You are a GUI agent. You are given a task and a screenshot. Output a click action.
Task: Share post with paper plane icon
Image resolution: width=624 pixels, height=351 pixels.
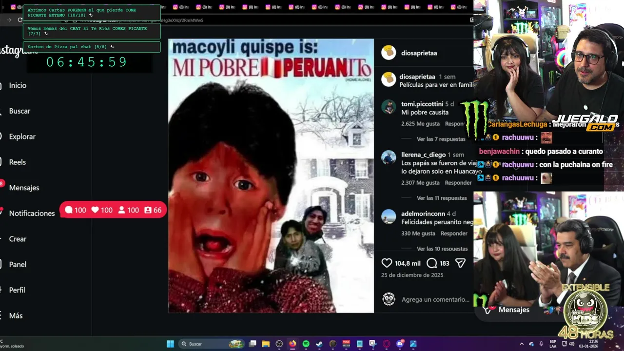[460, 263]
